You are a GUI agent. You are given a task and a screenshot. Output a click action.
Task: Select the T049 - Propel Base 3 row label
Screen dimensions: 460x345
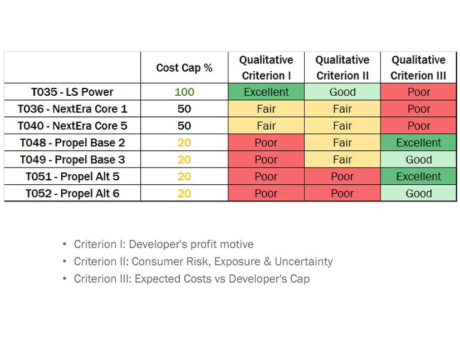tap(72, 160)
